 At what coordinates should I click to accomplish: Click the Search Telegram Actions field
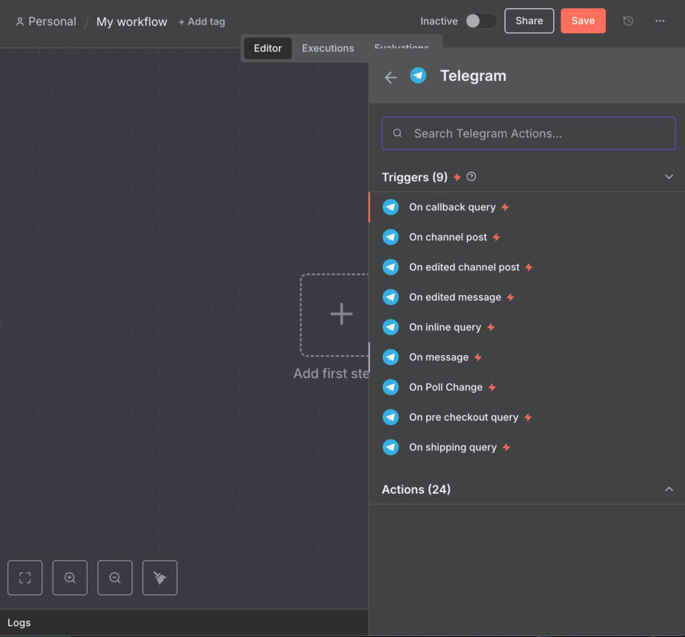(x=528, y=133)
